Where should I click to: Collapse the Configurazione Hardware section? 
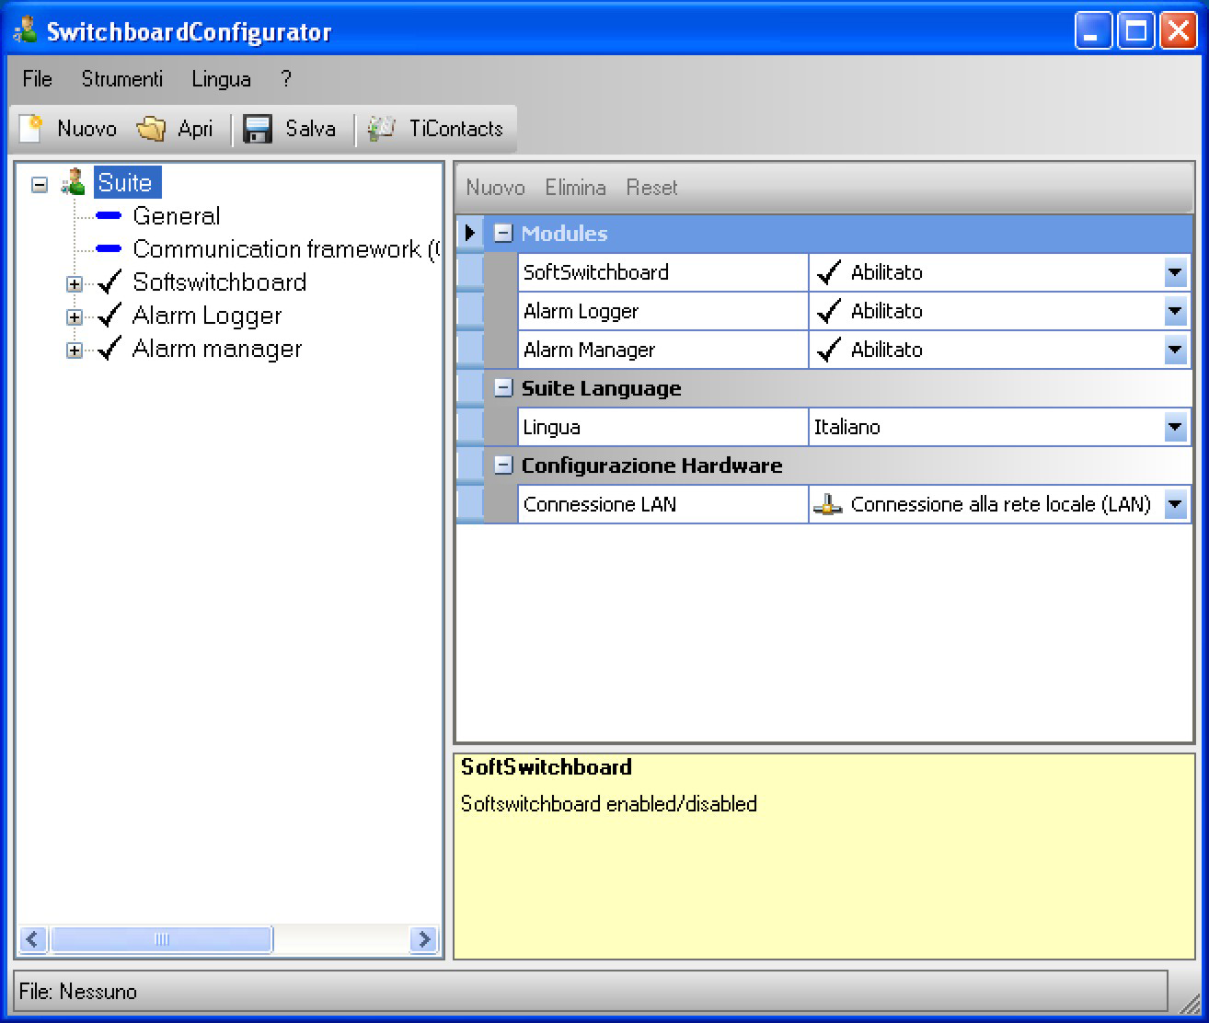[x=502, y=466]
